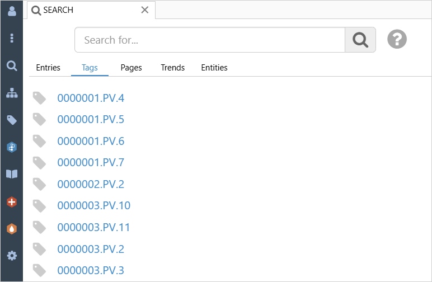Screen dimensions: 432x282
Task: Switch to the Entities tab
Action: 214,68
